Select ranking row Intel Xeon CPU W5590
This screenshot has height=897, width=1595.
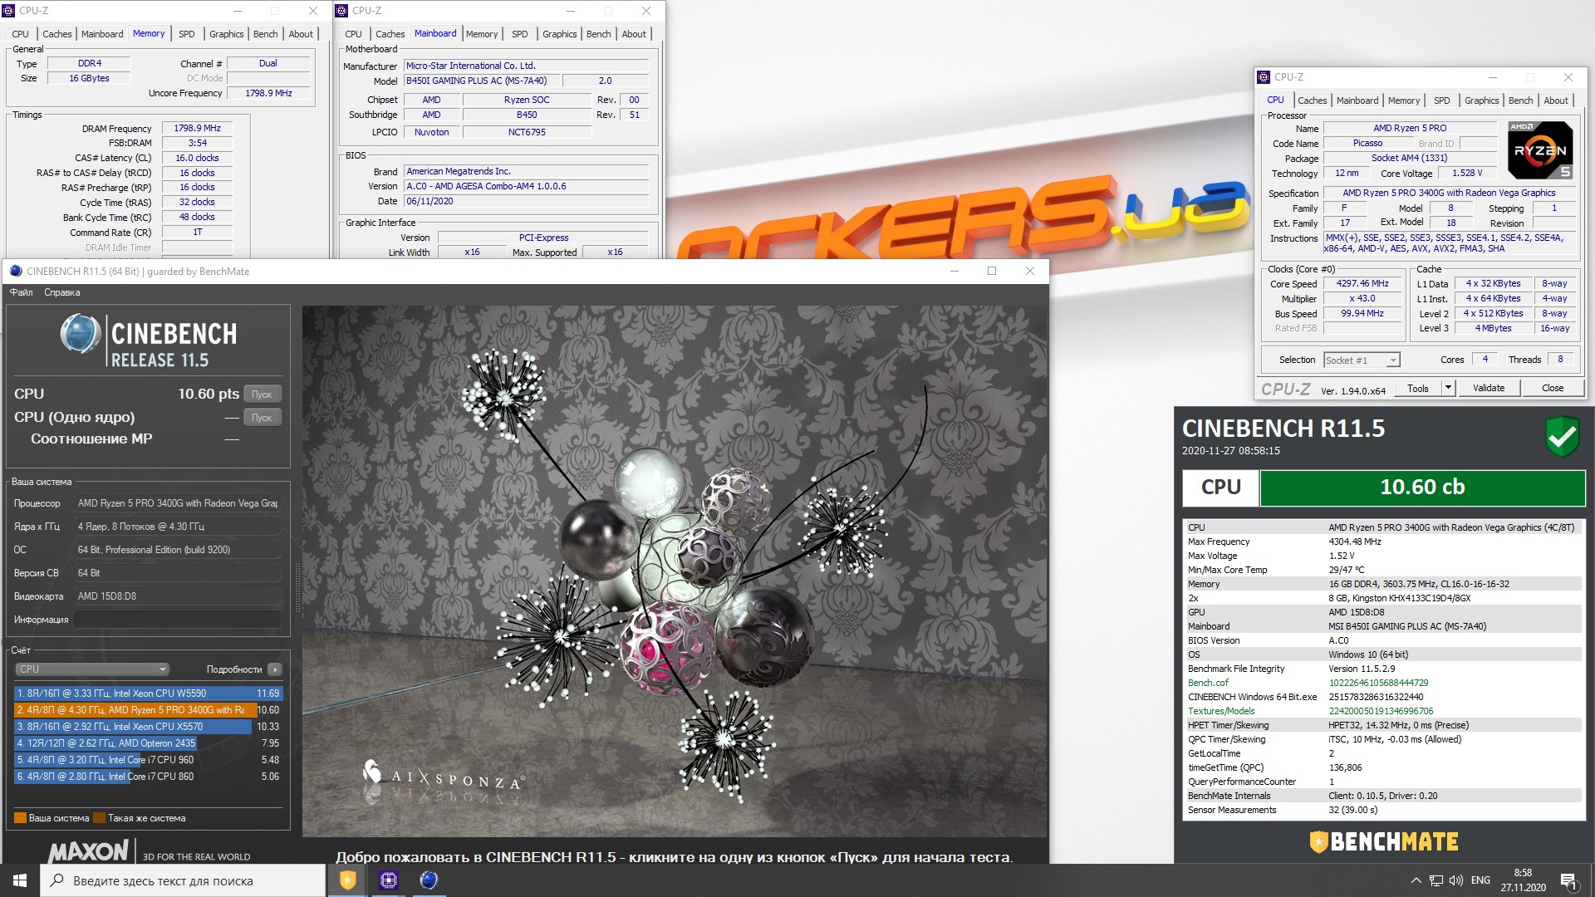pyautogui.click(x=148, y=694)
